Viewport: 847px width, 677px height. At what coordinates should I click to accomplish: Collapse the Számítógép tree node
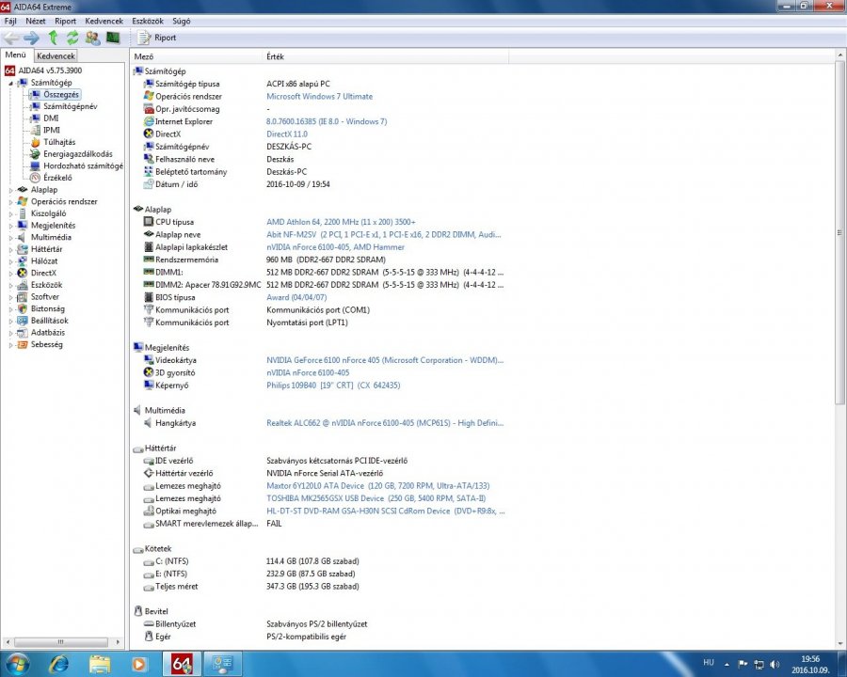(10, 83)
